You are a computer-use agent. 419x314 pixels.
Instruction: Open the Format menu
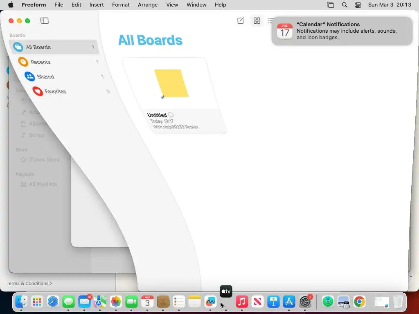pyautogui.click(x=121, y=5)
